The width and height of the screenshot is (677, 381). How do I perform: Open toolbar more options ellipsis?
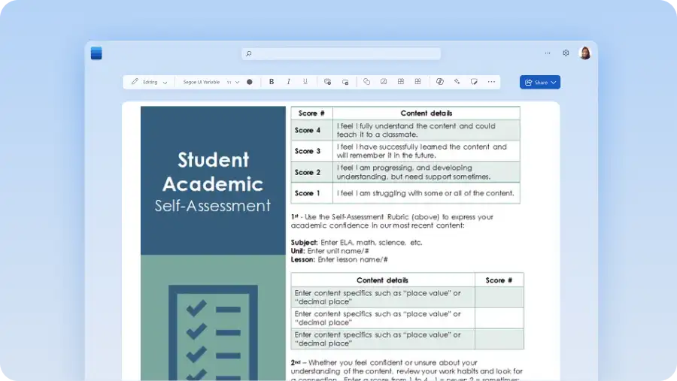coord(491,82)
